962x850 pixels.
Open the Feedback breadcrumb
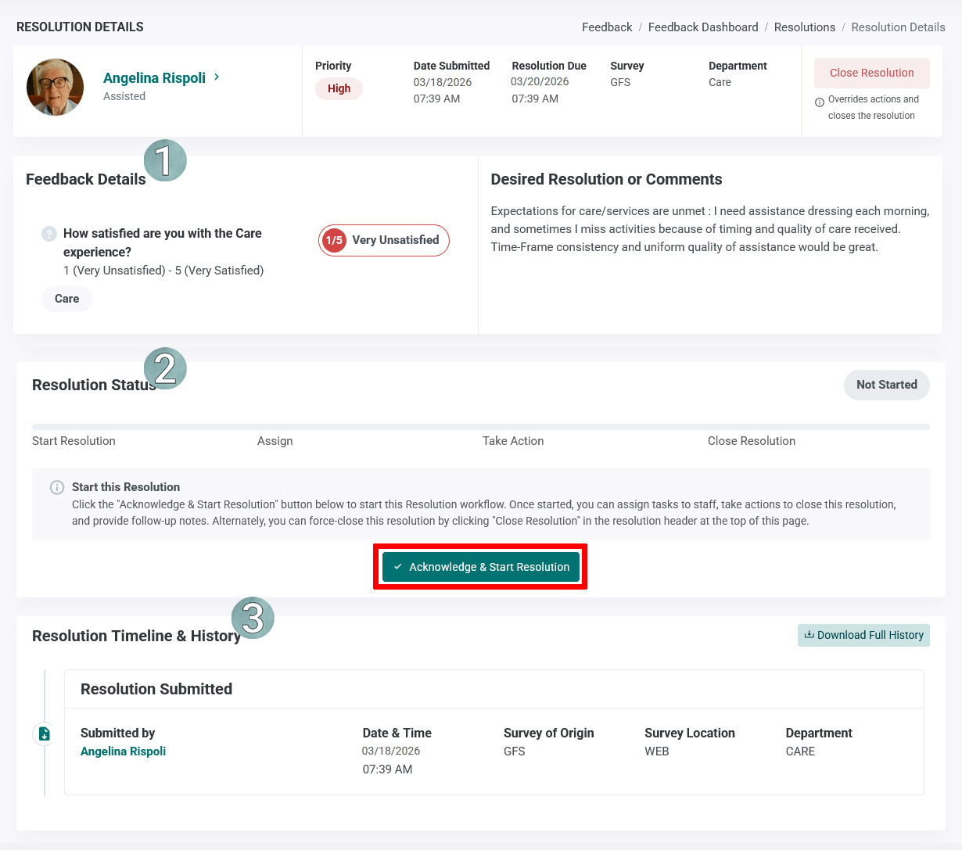click(x=607, y=27)
